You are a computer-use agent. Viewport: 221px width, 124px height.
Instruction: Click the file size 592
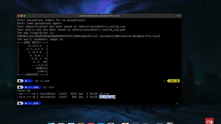point(74,97)
